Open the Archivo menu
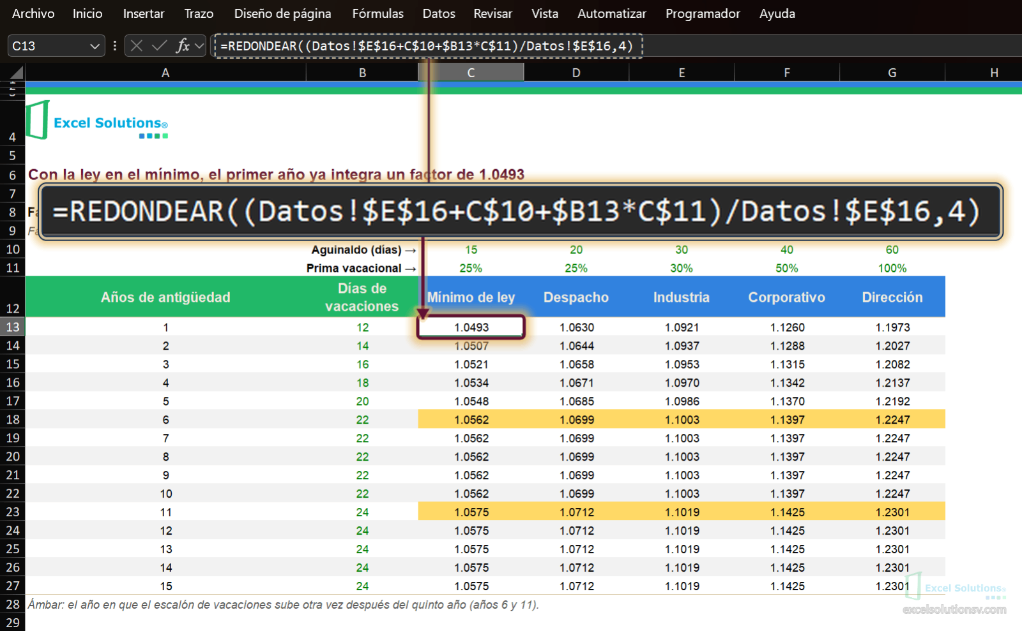1022x631 pixels. point(33,13)
